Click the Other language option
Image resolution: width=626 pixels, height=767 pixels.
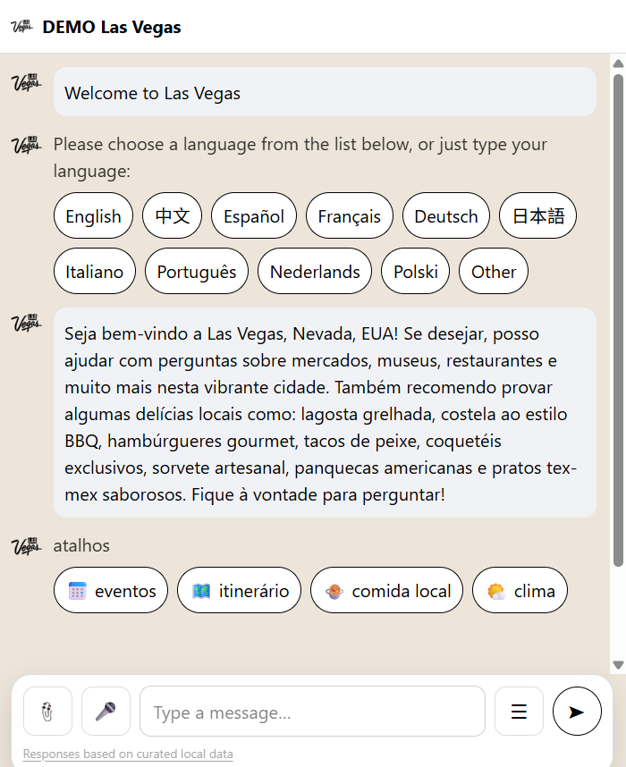coord(494,272)
